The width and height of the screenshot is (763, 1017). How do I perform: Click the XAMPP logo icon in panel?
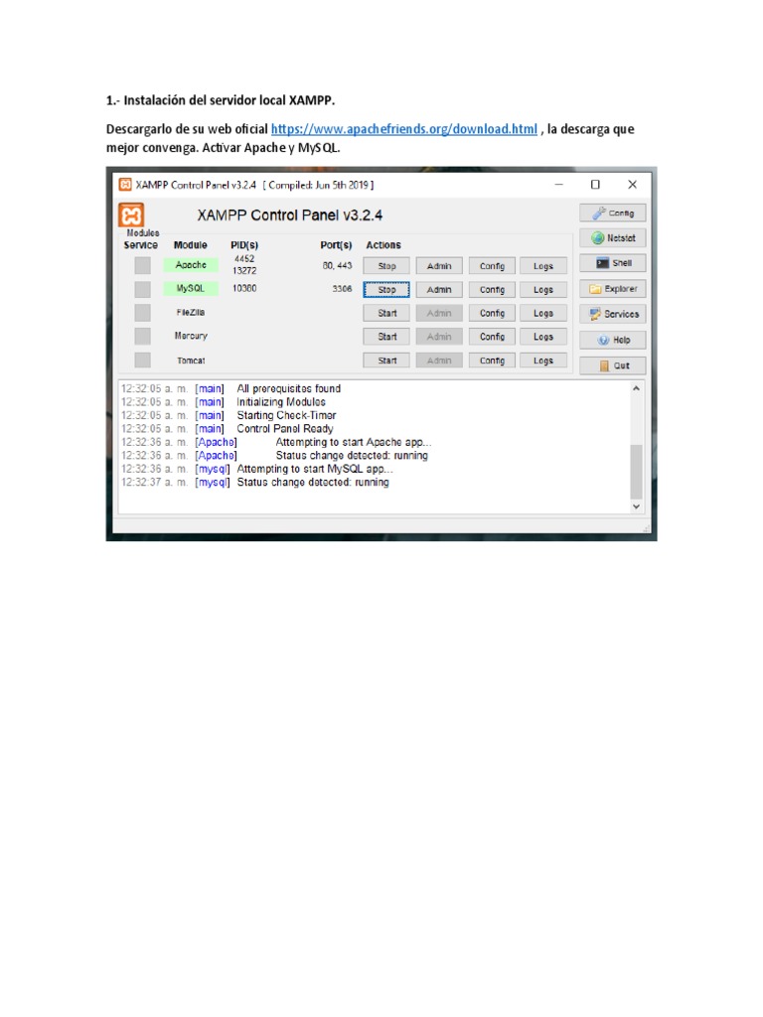131,216
